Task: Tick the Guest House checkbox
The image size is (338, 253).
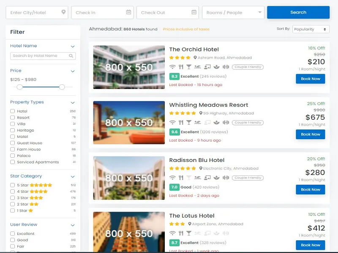Action: tap(13, 143)
